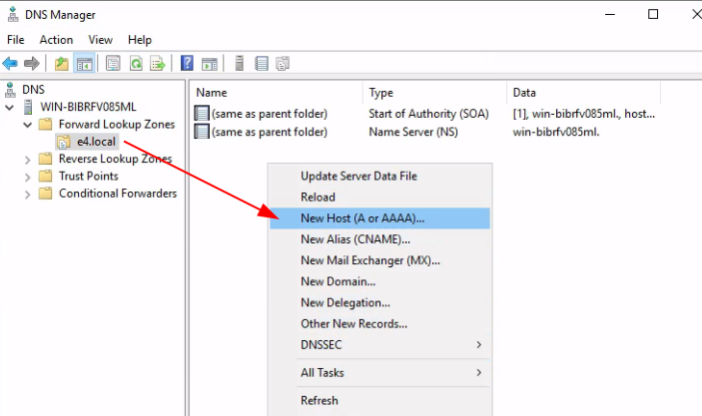The width and height of the screenshot is (702, 416).
Task: Toggle Show/Hide Console Tree toolbar icon
Action: (x=84, y=64)
